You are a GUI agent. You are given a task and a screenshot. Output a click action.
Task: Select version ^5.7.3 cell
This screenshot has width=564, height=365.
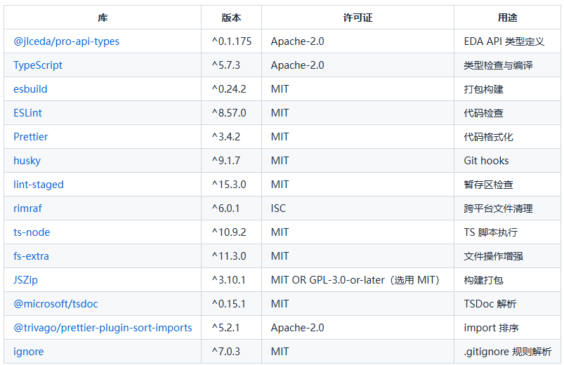[x=231, y=65]
